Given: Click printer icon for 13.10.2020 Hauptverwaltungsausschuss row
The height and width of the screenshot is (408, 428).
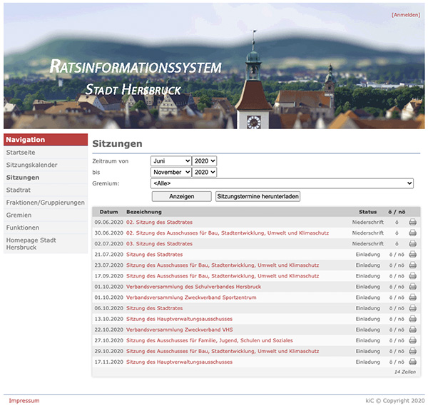Looking at the screenshot, I should [x=412, y=319].
